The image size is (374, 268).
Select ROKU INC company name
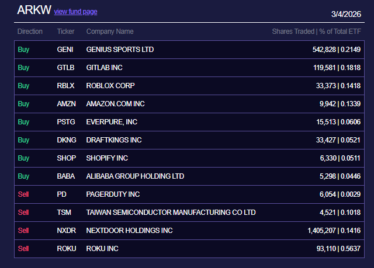point(102,249)
